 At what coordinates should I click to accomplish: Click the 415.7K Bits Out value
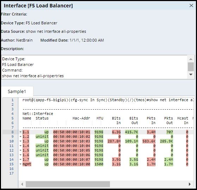click(131, 132)
